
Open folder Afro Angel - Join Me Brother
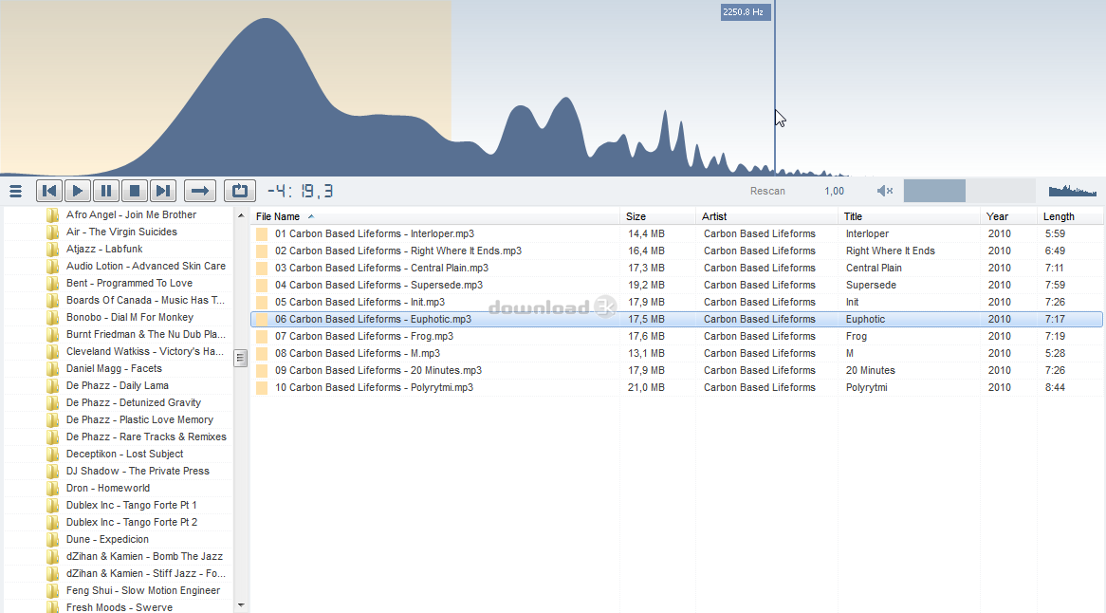point(131,214)
